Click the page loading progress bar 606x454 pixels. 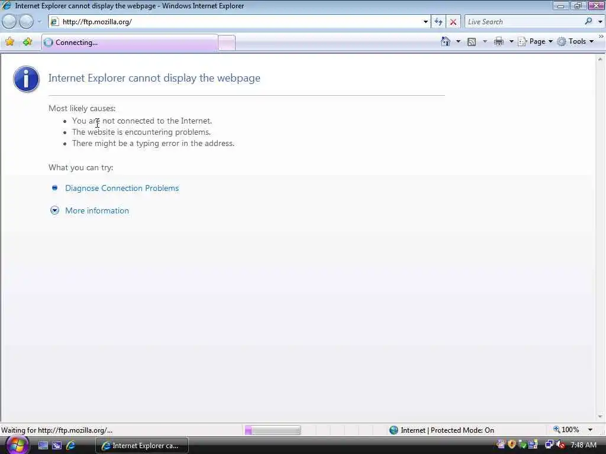click(x=272, y=430)
